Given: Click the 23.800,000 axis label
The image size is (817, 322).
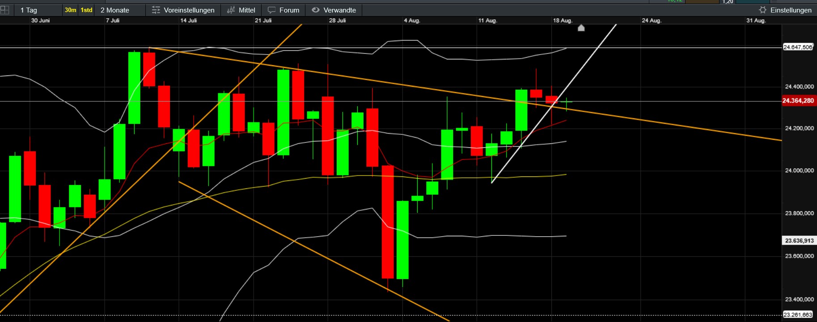Looking at the screenshot, I should pos(799,213).
